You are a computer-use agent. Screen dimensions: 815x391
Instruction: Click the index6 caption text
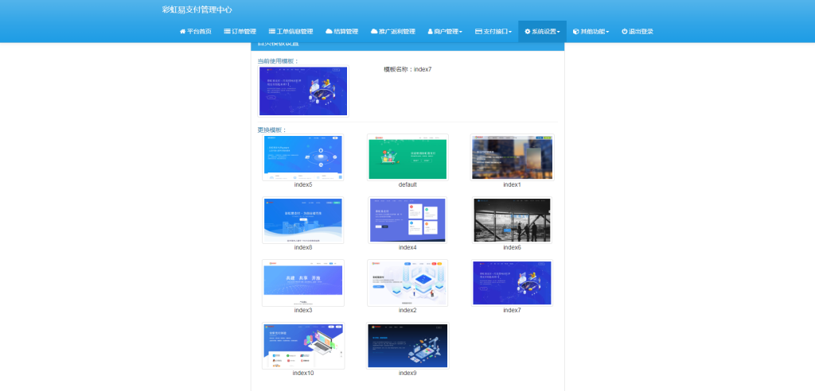[x=512, y=248]
